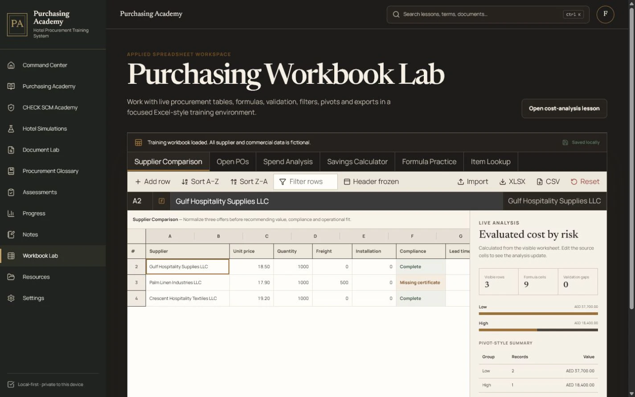The height and width of the screenshot is (397, 635).
Task: Click the PA logo icon
Action: [x=17, y=25]
